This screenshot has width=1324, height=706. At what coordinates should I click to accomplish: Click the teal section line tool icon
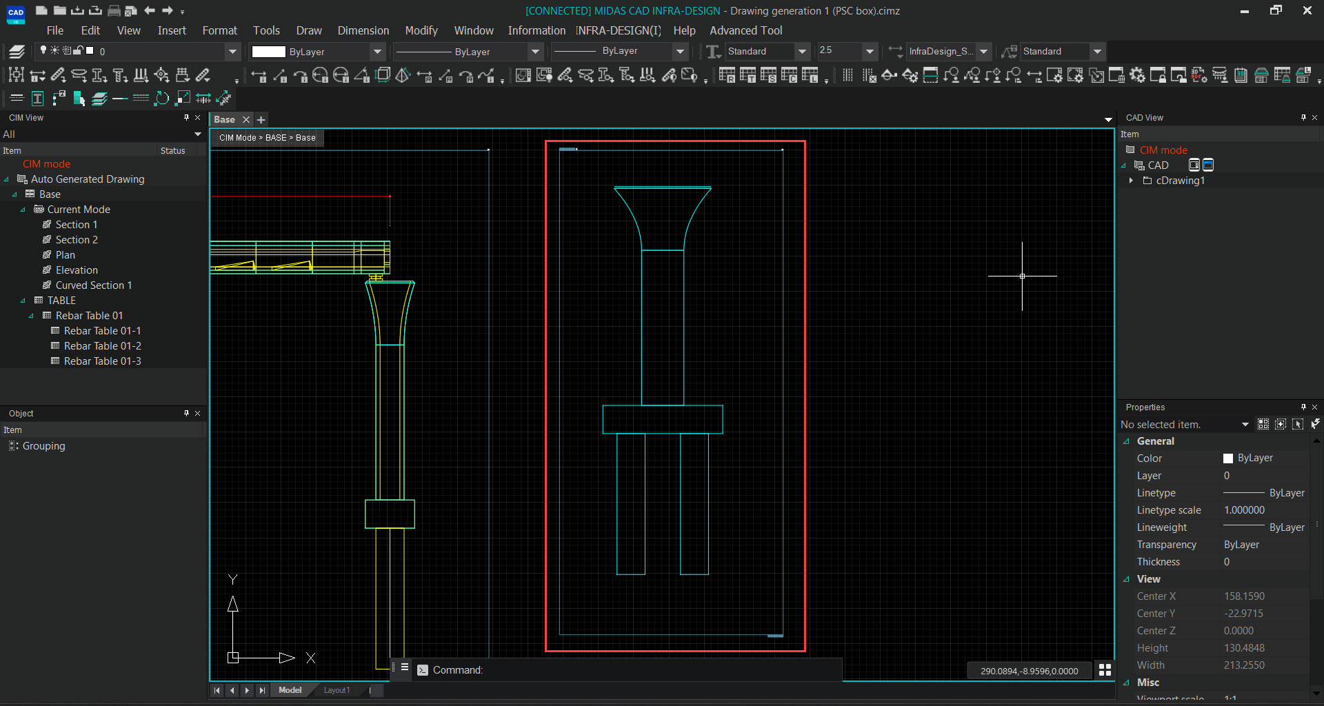pyautogui.click(x=930, y=75)
